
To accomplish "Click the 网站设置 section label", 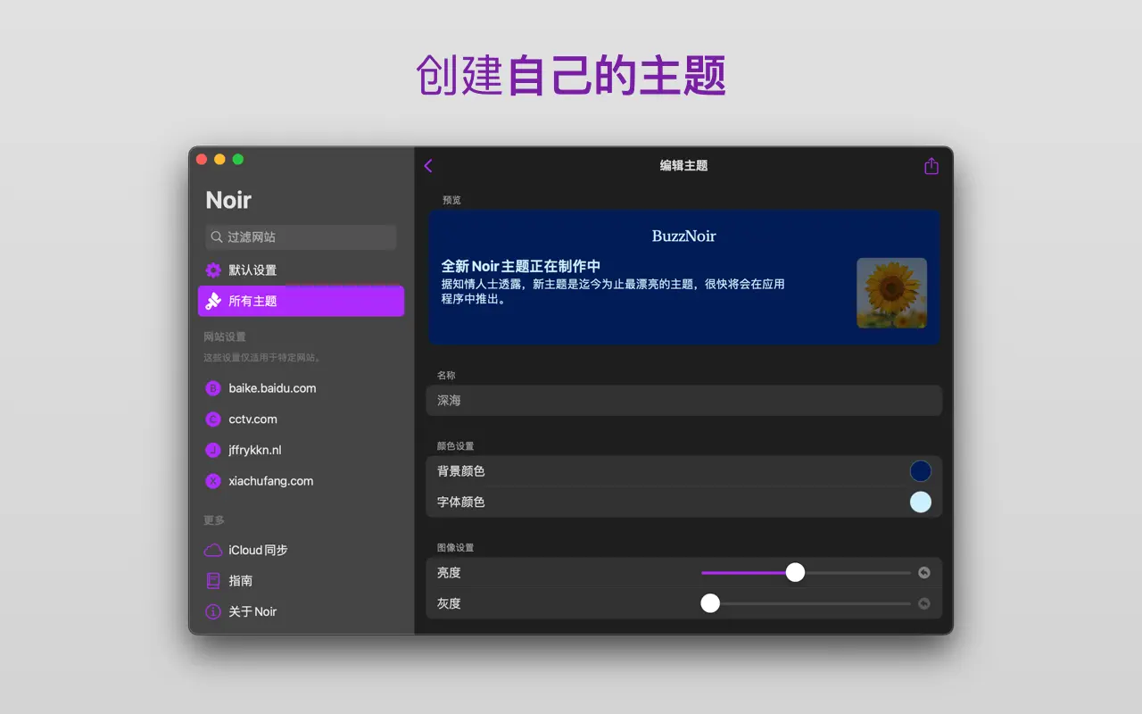I will [225, 337].
